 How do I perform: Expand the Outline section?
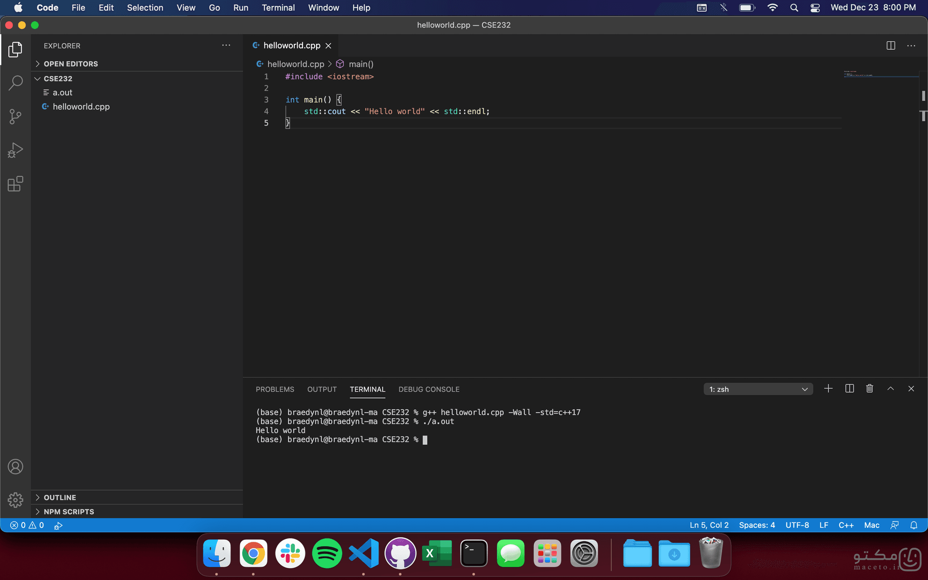137,497
